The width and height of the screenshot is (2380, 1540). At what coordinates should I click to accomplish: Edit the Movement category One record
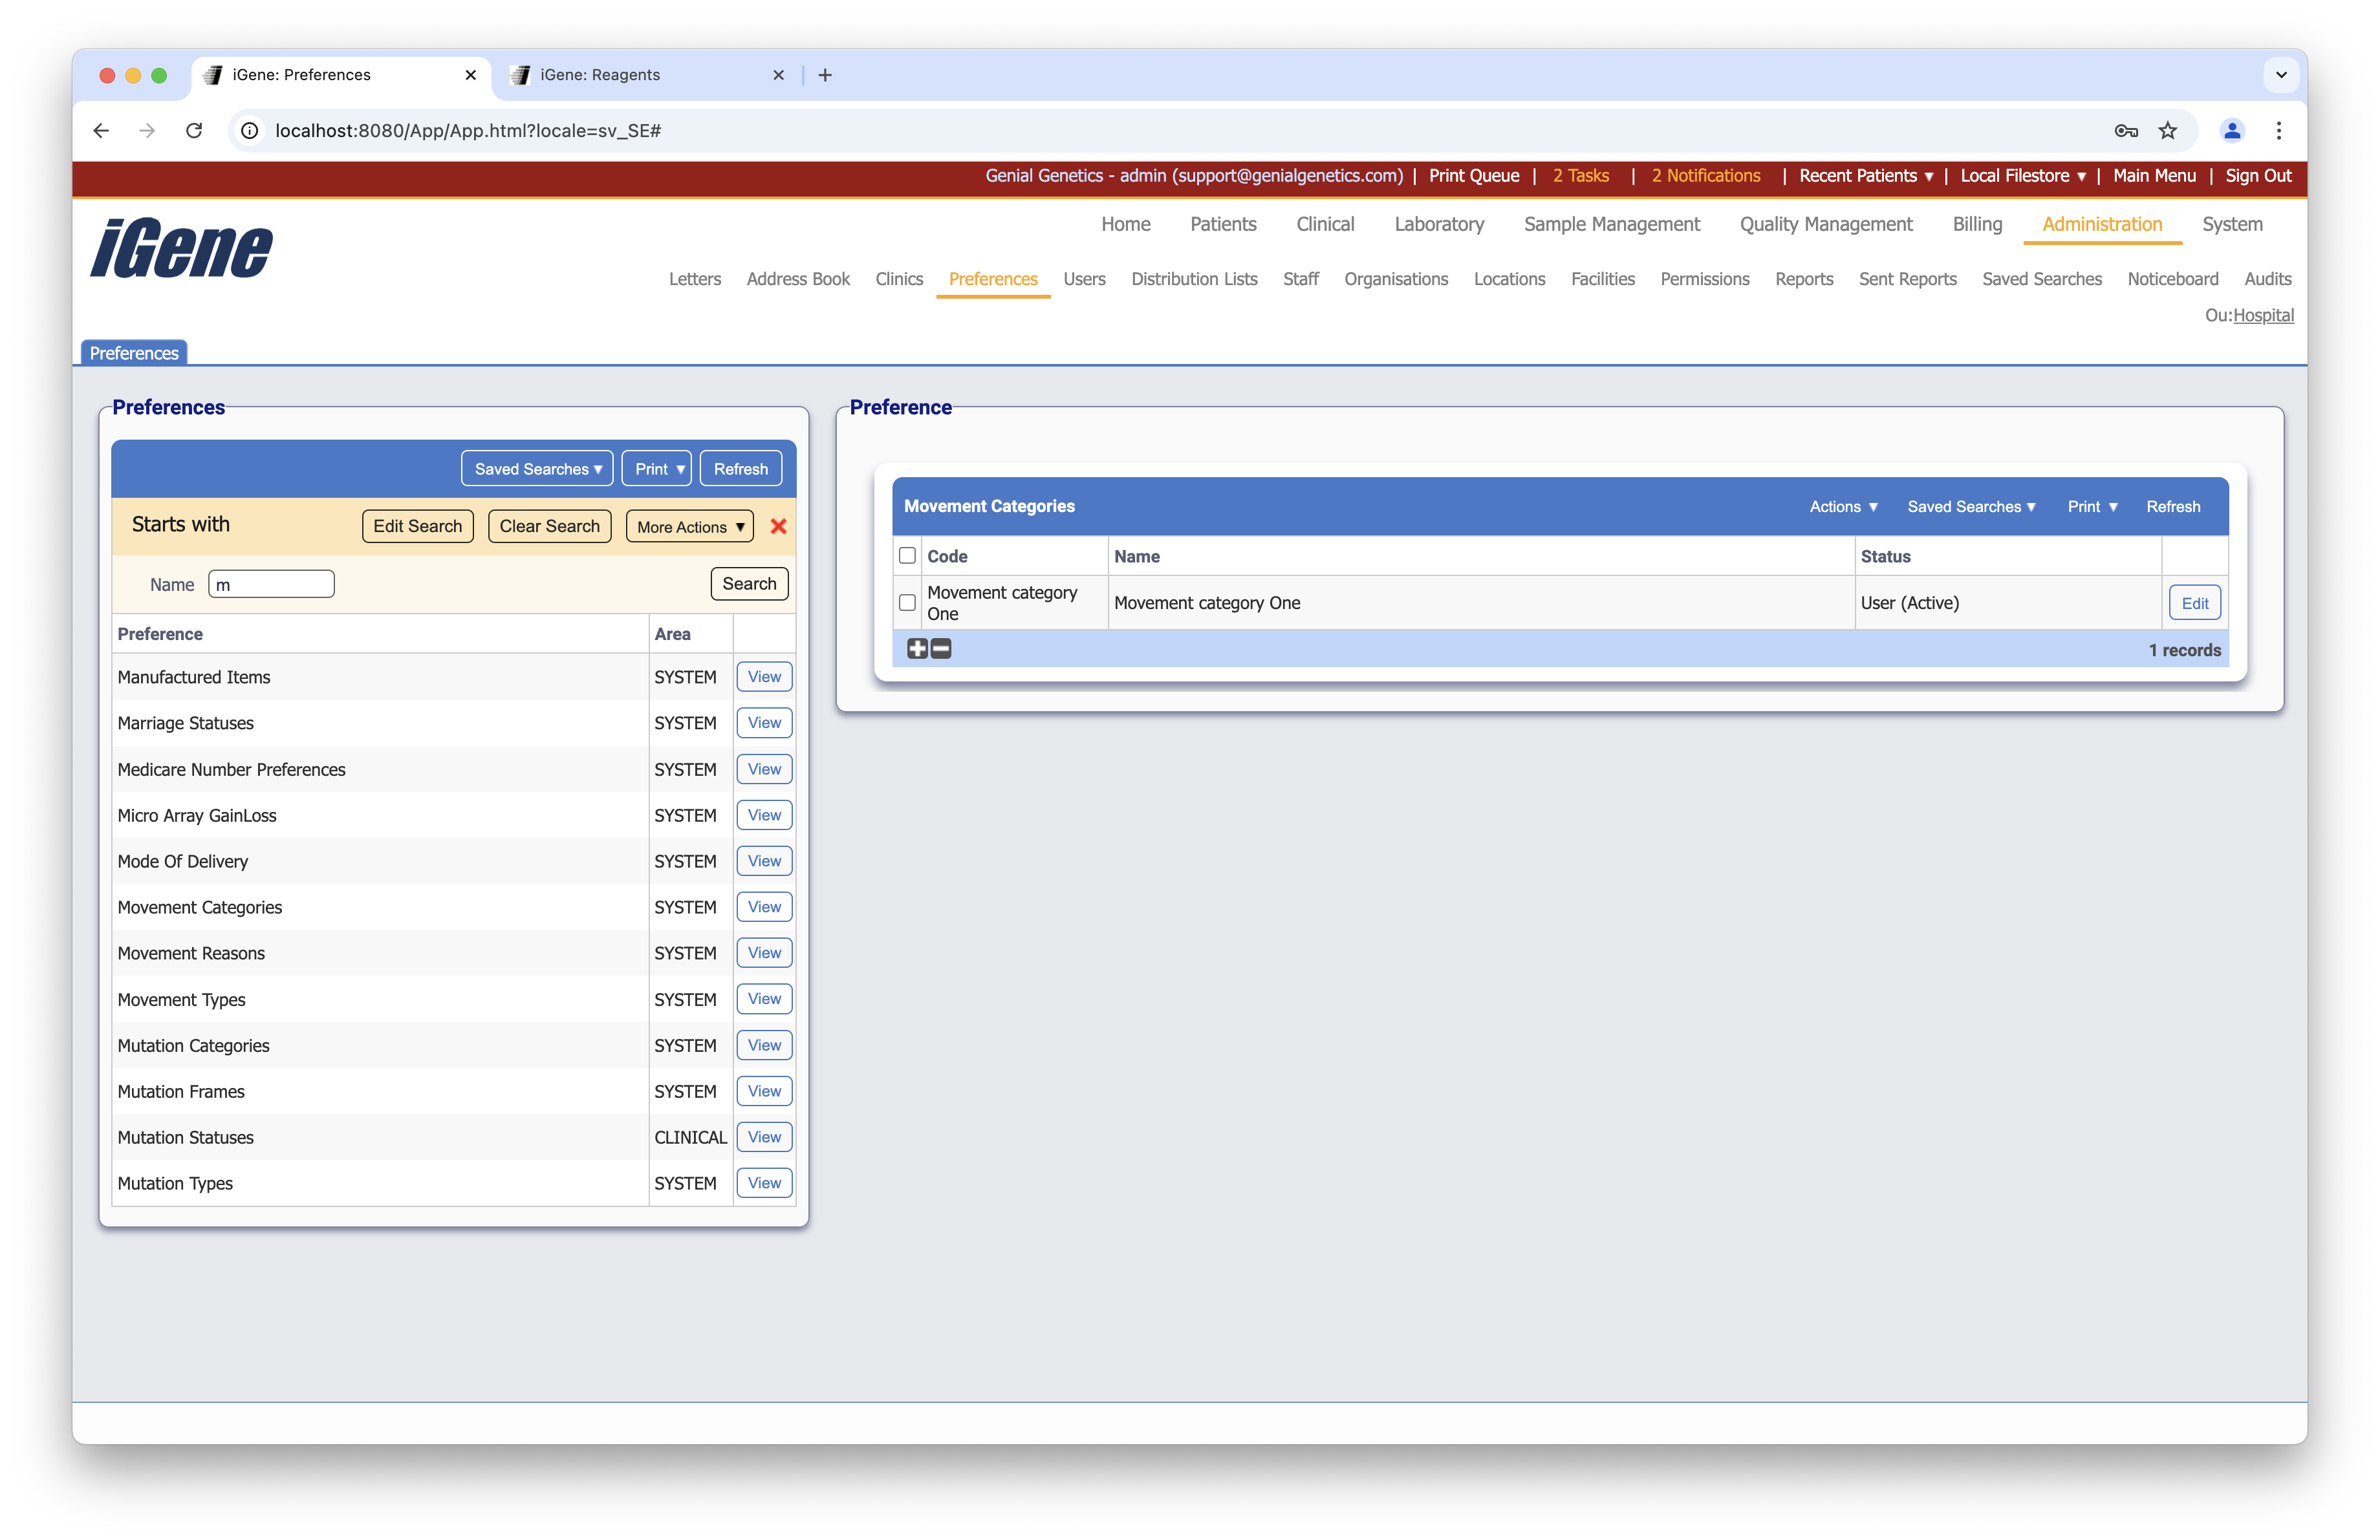pos(2194,603)
